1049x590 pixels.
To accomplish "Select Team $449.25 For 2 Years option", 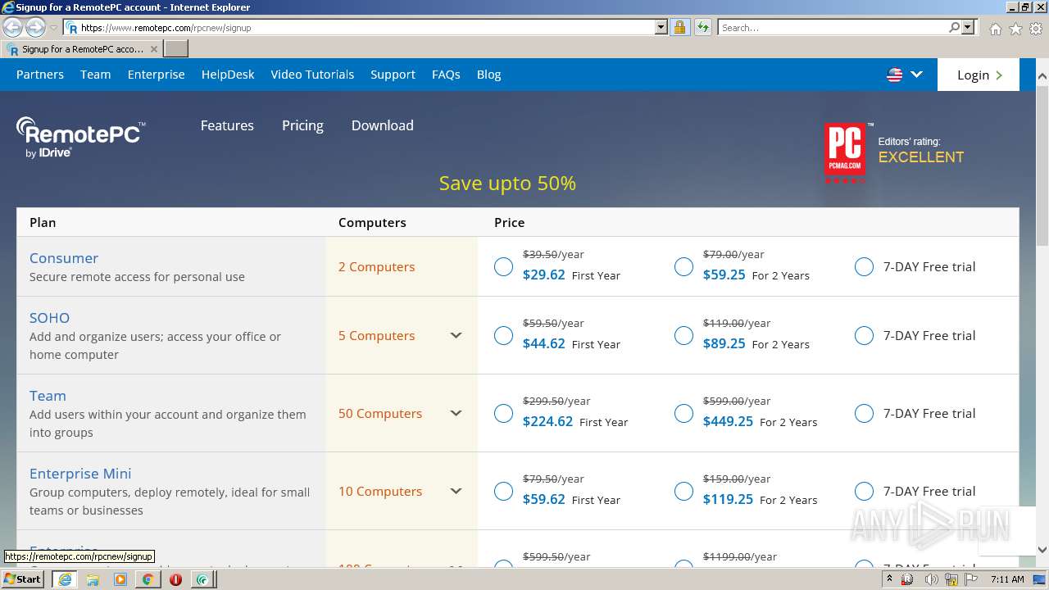I will [x=683, y=414].
